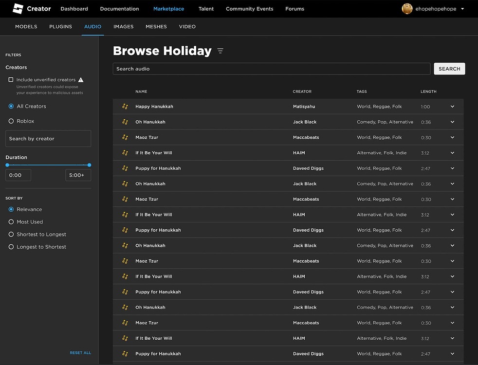478x365 pixels.
Task: Click music note icon of first Puppy for Hanukkah row
Action: point(125,168)
